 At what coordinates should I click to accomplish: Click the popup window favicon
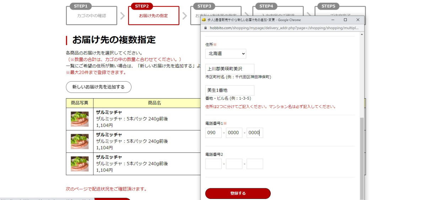coord(204,20)
